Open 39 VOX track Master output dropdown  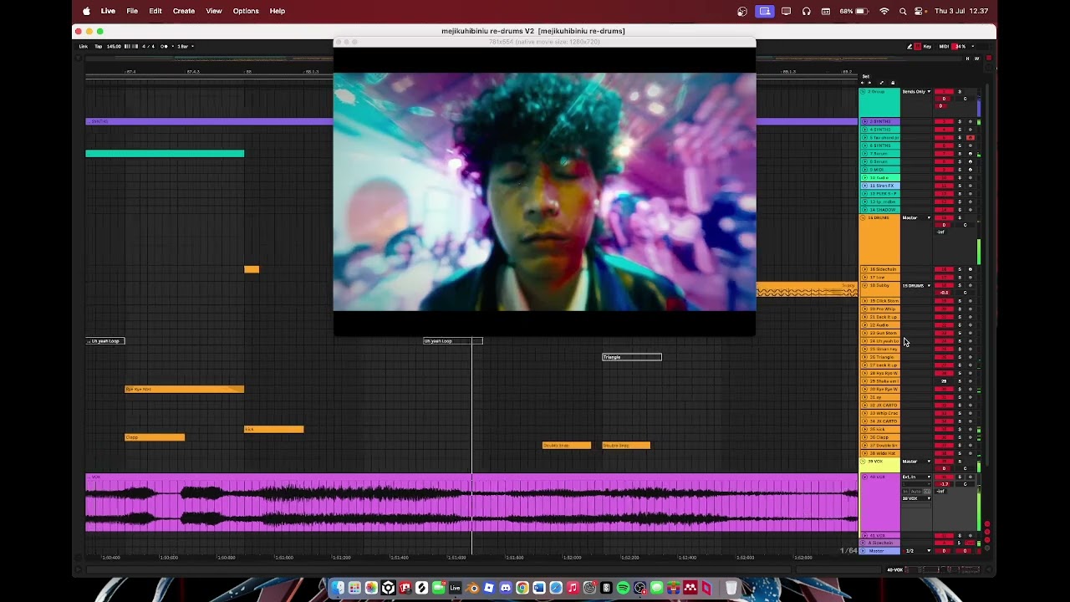pos(916,461)
